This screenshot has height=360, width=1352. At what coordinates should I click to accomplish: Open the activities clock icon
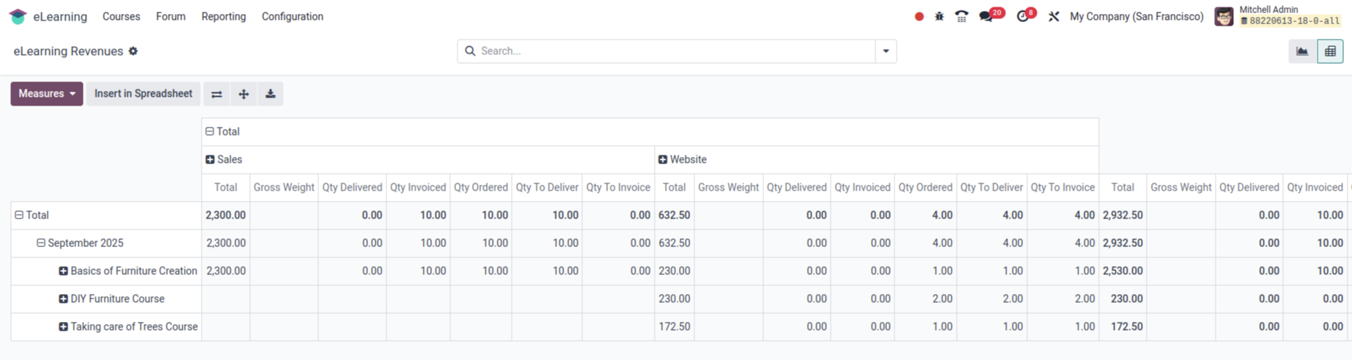pos(1024,16)
